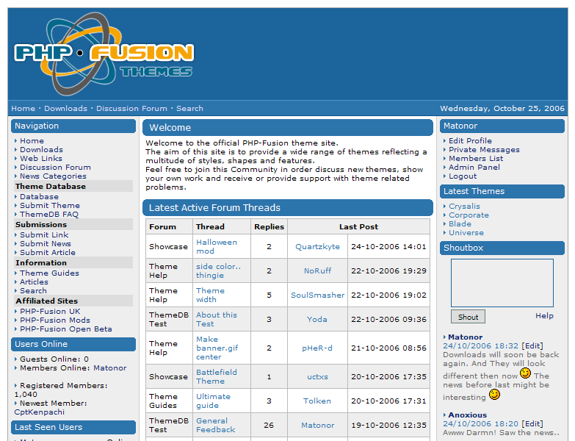The width and height of the screenshot is (575, 441).
Task: Open Private Messages
Action: 484,150
